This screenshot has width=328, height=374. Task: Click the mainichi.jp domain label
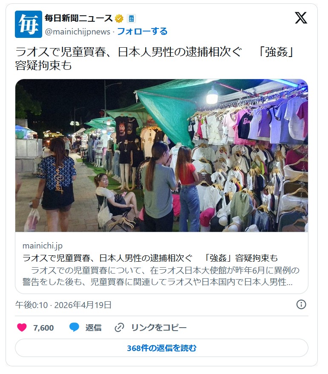[x=43, y=246]
